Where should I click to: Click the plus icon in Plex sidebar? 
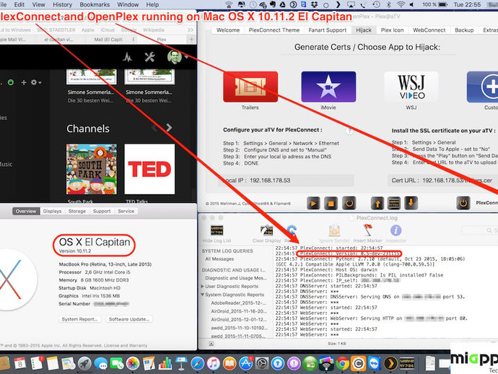tap(24, 82)
